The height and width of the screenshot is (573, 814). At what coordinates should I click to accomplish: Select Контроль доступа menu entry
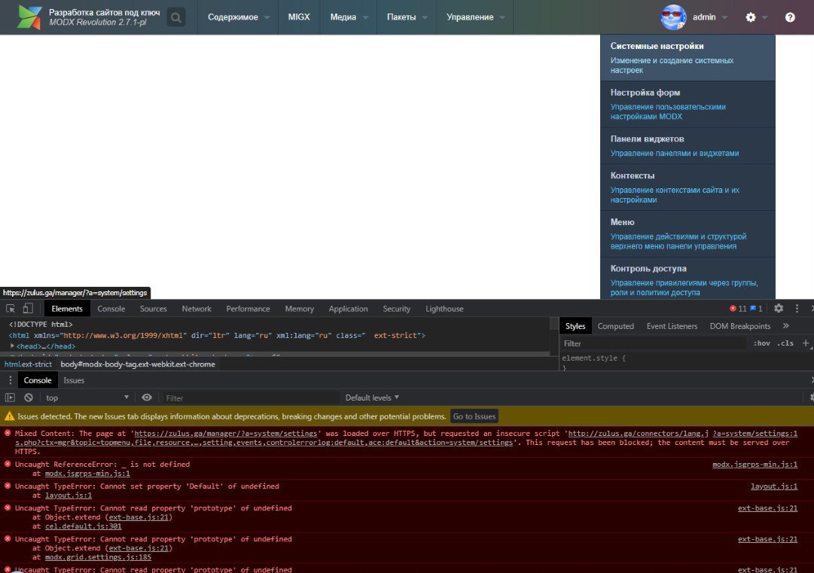(x=687, y=278)
